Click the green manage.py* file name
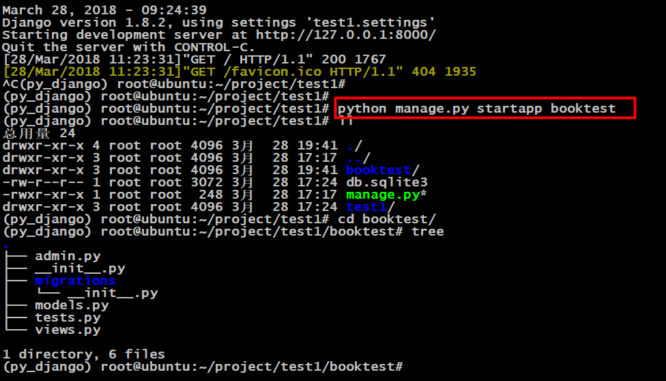This screenshot has height=381, width=666. pos(386,195)
